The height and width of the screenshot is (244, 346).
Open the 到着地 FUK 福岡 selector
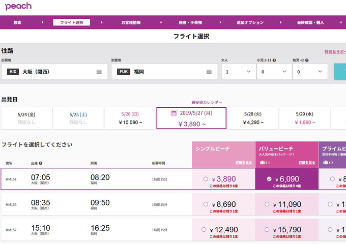pos(164,72)
